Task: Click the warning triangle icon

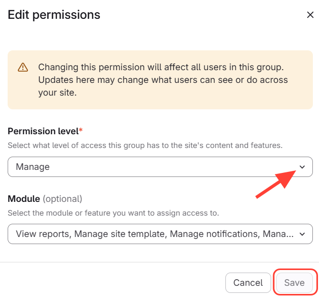Action: click(23, 67)
